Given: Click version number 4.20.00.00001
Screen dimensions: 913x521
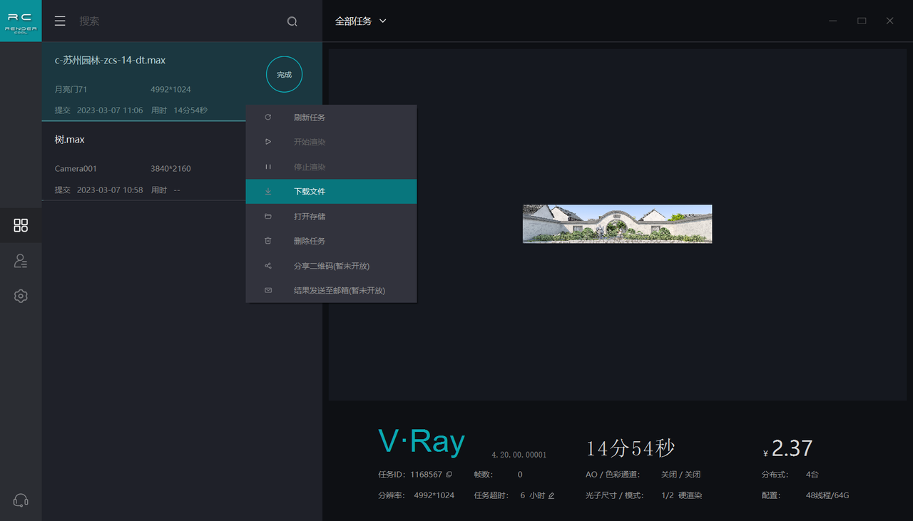Looking at the screenshot, I should tap(519, 455).
